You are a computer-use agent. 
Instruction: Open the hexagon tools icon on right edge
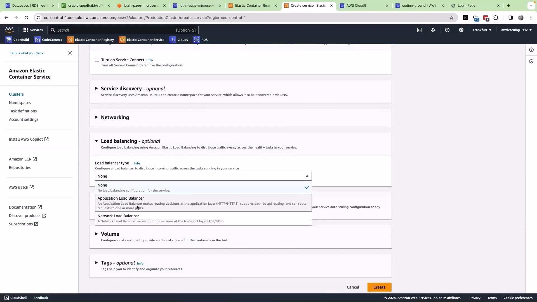531,61
